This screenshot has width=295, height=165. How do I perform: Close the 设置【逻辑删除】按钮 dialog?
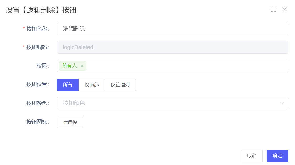(x=284, y=9)
